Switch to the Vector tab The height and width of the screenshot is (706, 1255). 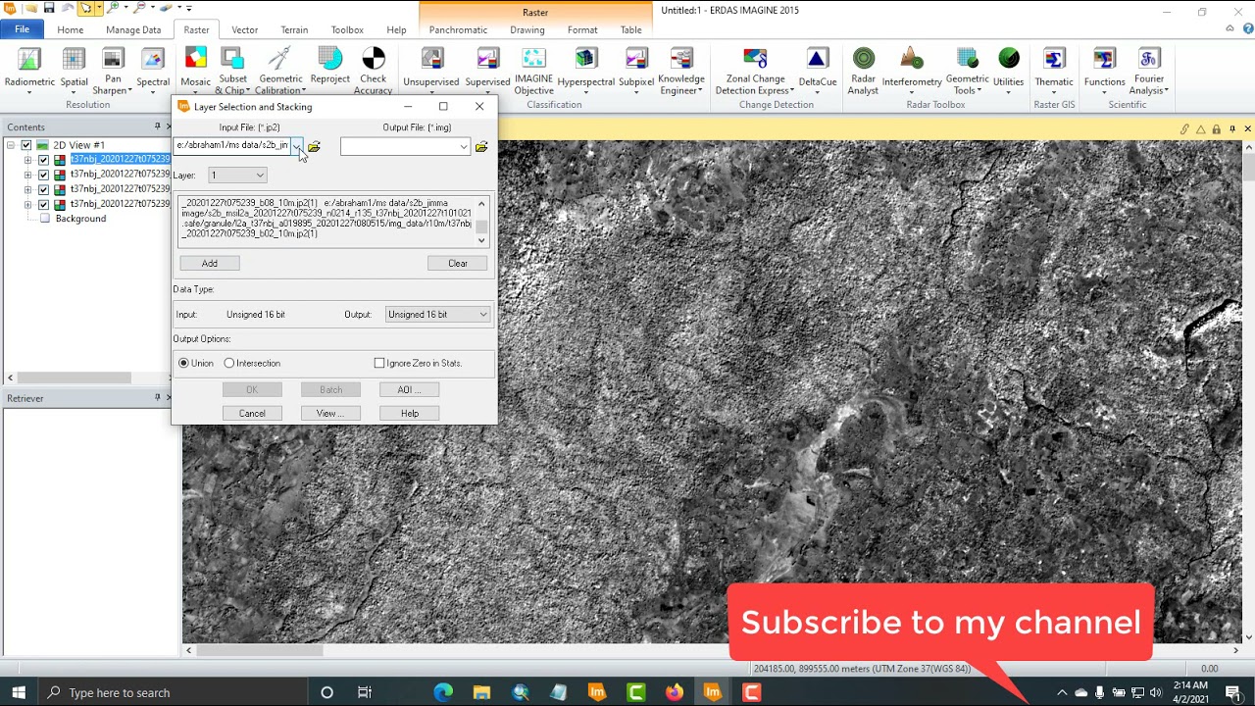click(244, 29)
